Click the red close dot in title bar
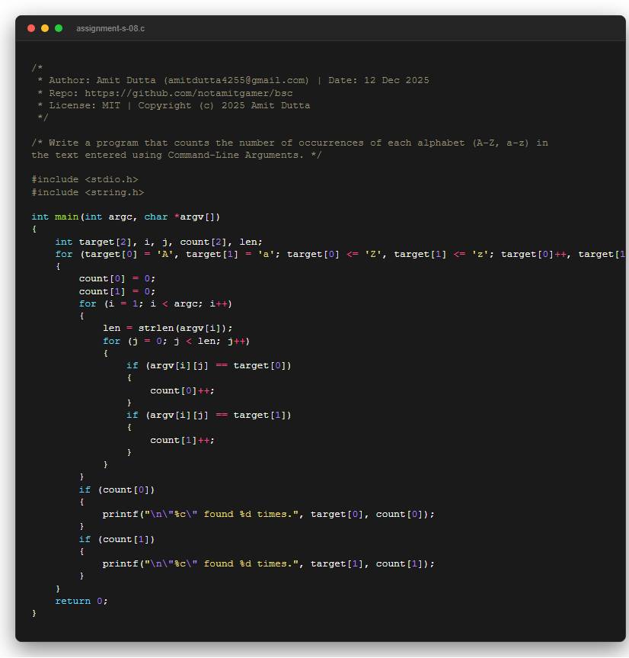This screenshot has width=629, height=658. [x=31, y=28]
